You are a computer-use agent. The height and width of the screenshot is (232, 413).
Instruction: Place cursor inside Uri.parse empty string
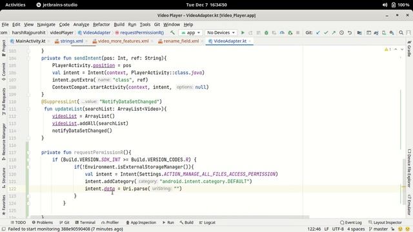tap(176, 189)
